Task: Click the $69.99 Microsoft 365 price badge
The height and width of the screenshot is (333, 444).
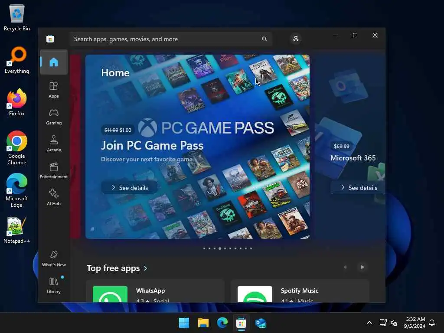Action: [341, 146]
